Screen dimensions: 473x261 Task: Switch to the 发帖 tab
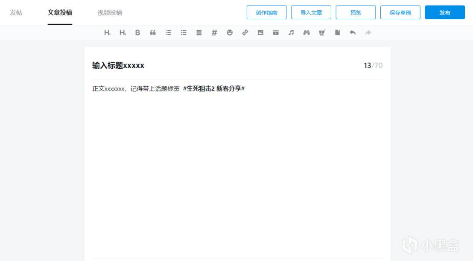(16, 12)
